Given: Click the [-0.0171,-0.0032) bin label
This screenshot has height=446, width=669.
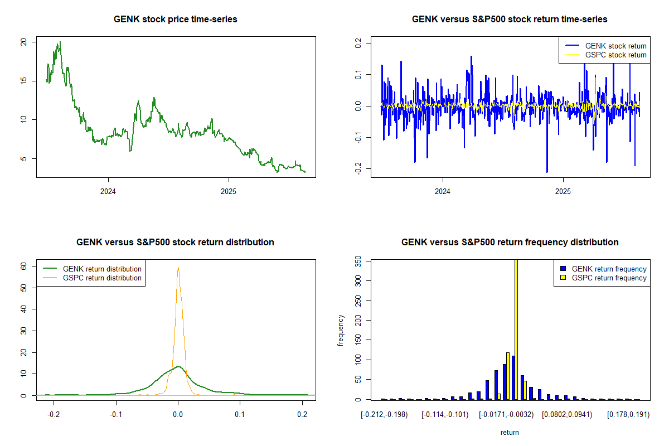Looking at the screenshot, I should [507, 415].
